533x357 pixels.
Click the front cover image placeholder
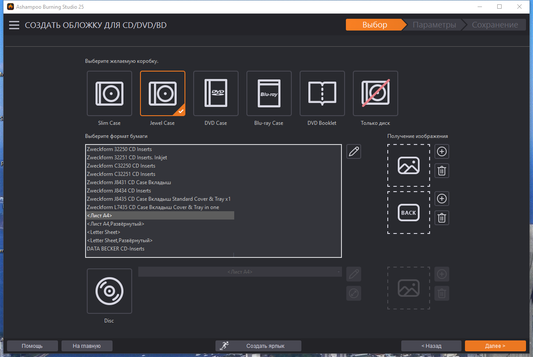[x=409, y=165]
